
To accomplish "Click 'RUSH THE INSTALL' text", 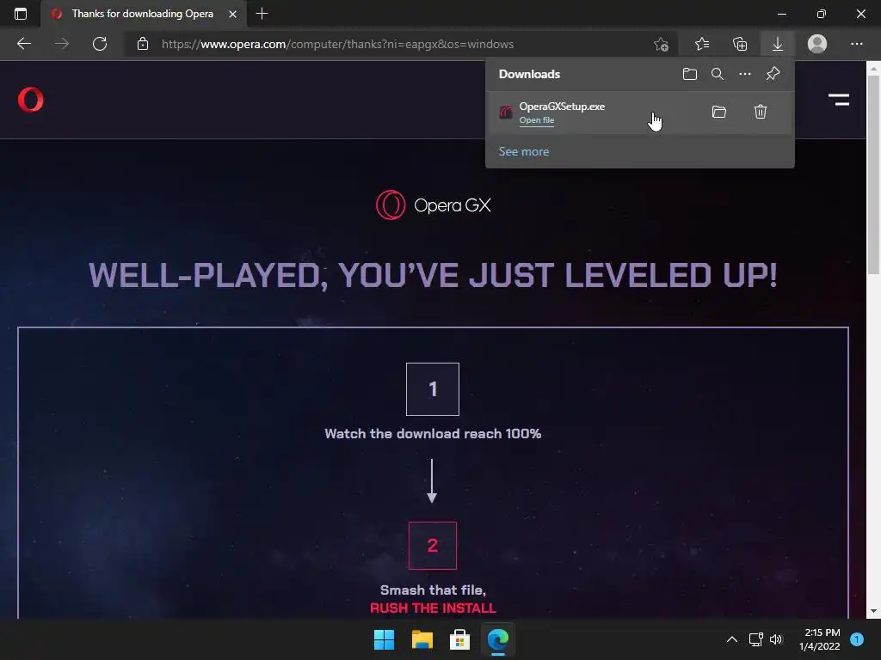I will tap(433, 608).
